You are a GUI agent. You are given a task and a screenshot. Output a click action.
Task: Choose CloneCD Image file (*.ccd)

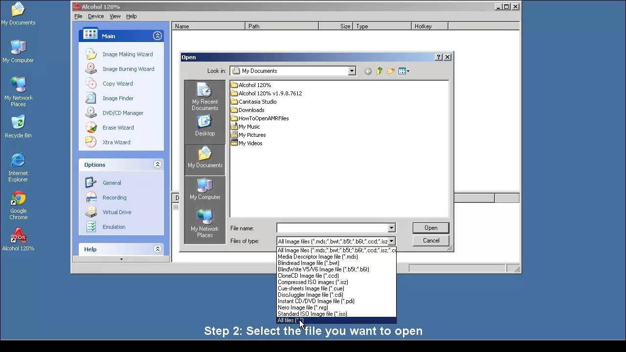coord(336,276)
